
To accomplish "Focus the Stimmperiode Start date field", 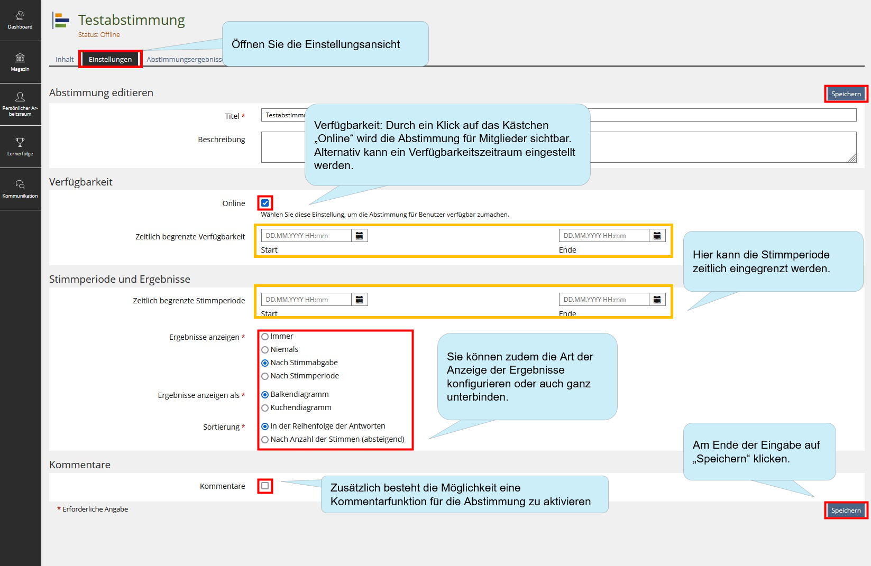I will click(x=306, y=300).
